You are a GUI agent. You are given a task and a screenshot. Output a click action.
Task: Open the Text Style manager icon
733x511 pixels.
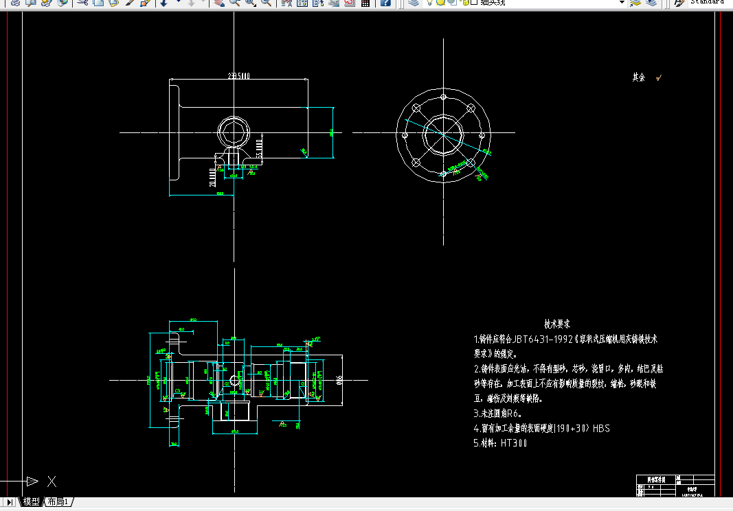click(679, 2)
